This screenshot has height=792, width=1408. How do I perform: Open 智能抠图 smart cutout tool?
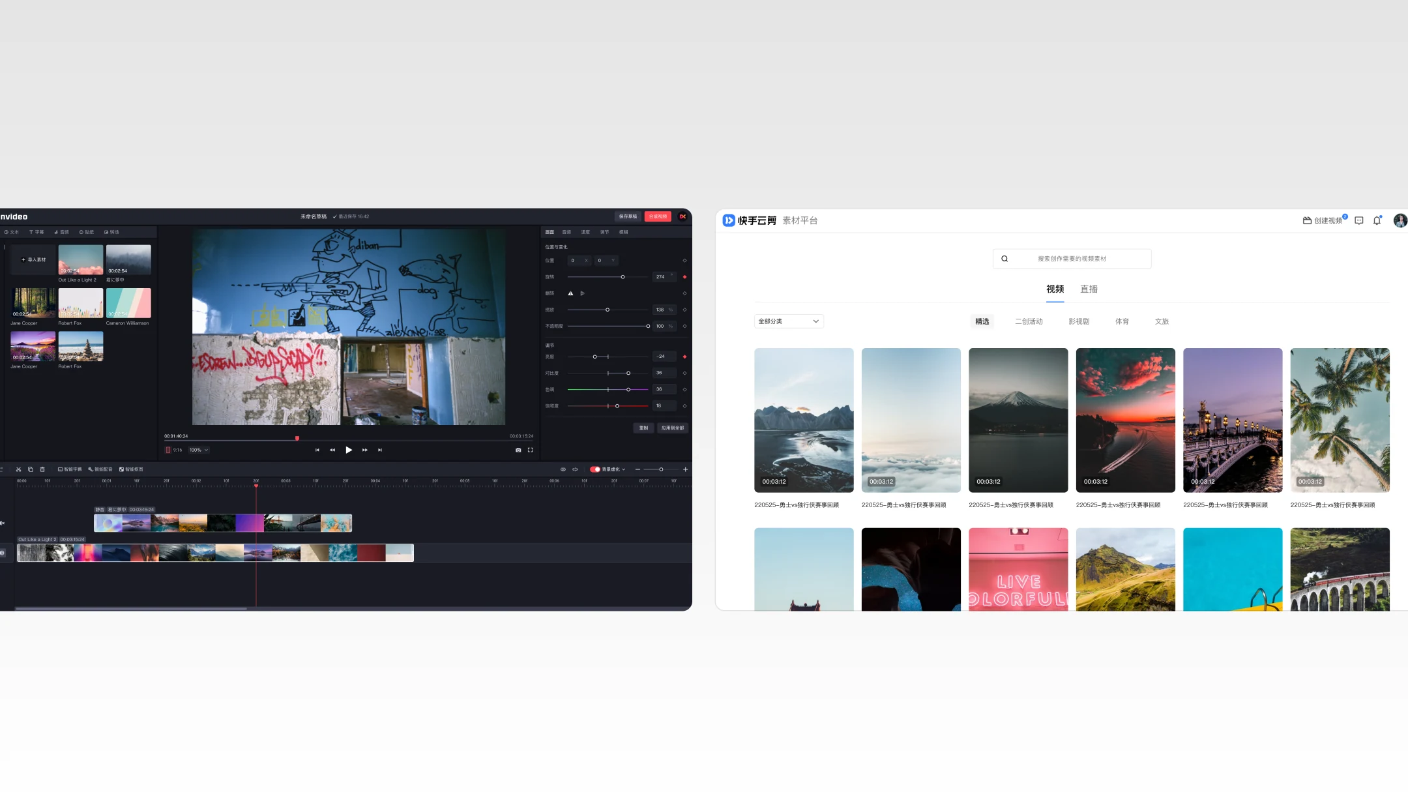click(x=131, y=469)
